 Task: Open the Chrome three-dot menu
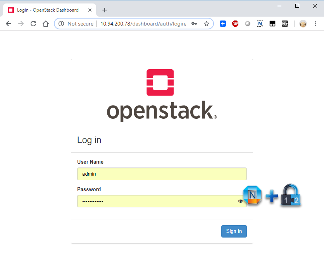[315, 24]
